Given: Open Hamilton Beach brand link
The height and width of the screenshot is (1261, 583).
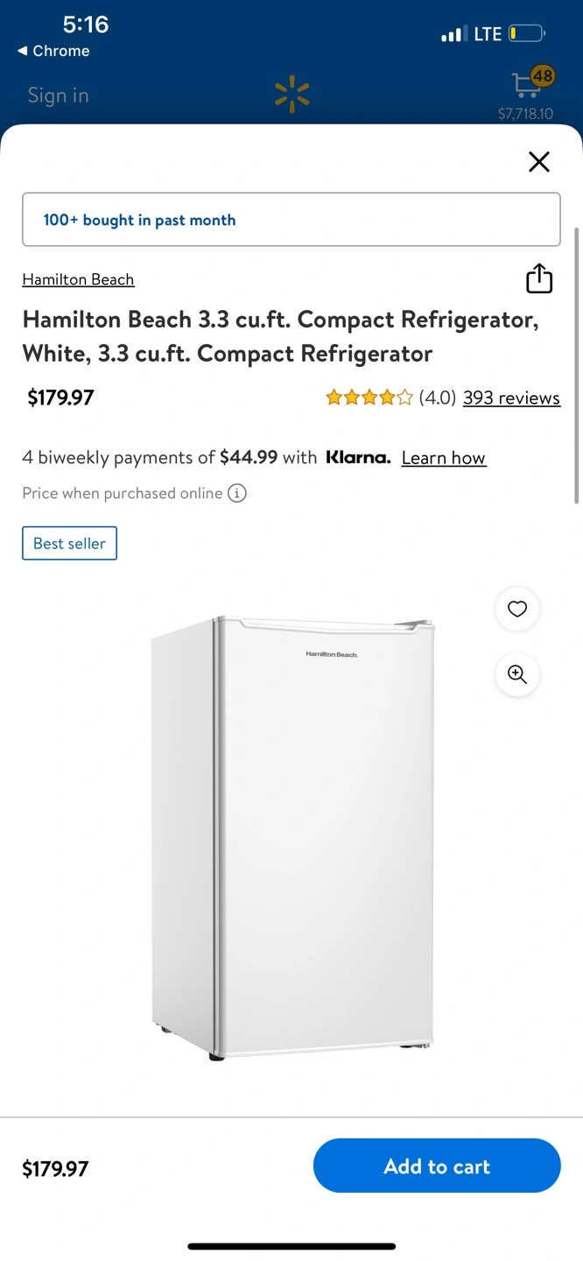Looking at the screenshot, I should click(x=78, y=279).
